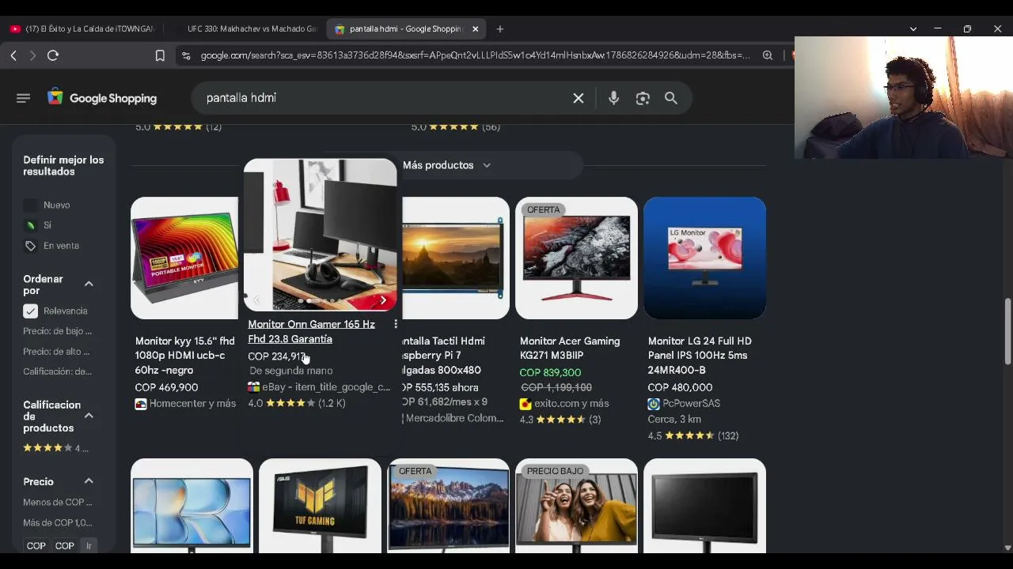Bookmark this page with the bookmark icon
This screenshot has width=1013, height=569.
tap(160, 55)
